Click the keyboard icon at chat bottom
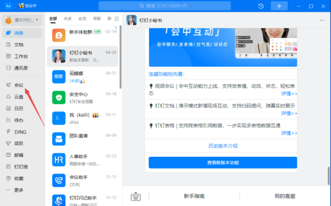The image size is (331, 206). point(136,197)
